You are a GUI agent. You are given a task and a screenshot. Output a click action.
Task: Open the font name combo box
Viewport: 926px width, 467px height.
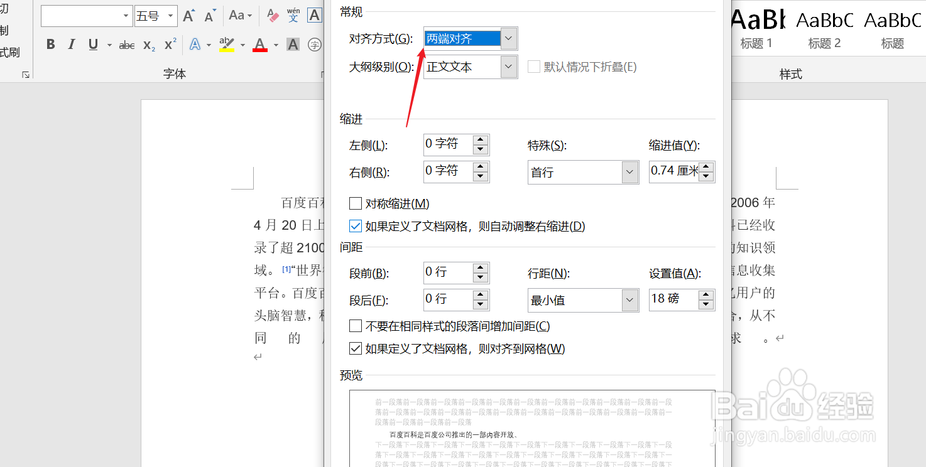pos(87,16)
